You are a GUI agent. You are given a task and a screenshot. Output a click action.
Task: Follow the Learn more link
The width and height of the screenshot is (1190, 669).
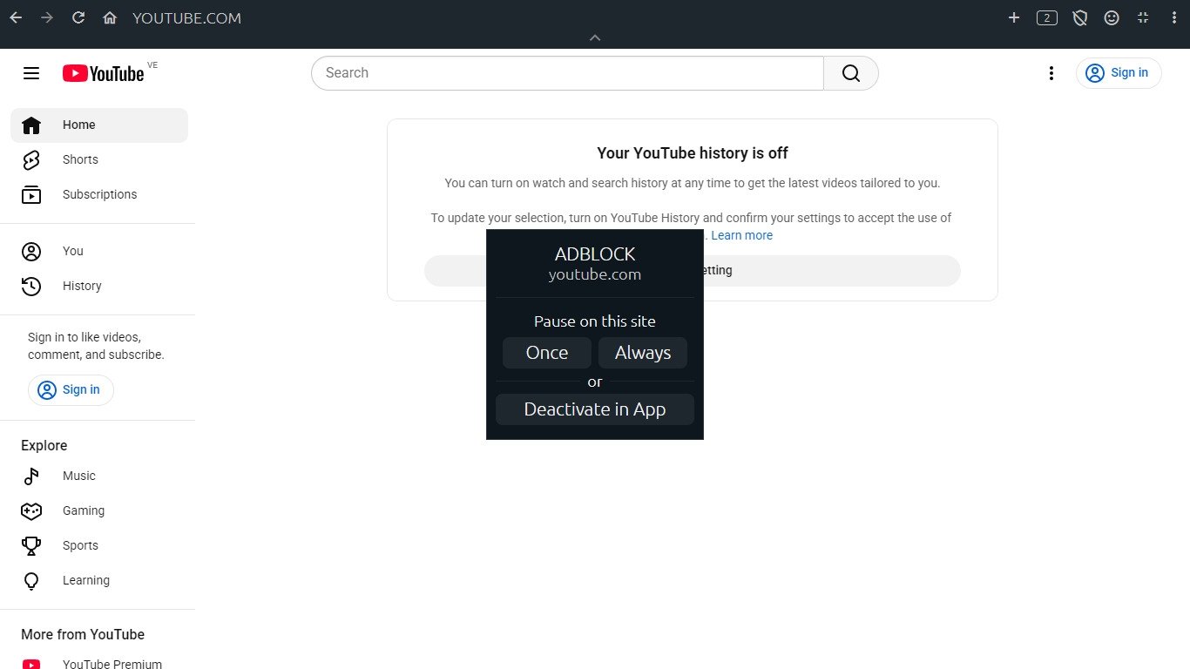click(741, 235)
